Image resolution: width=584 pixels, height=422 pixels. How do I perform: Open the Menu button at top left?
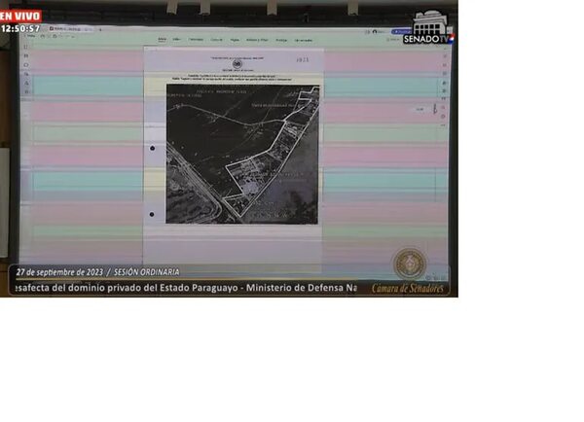coord(30,37)
